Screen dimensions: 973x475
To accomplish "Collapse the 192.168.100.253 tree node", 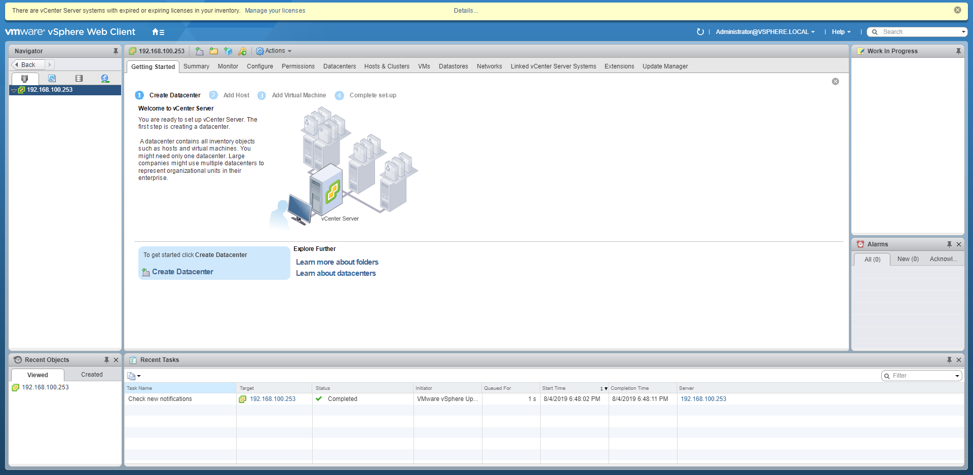I will click(x=14, y=90).
